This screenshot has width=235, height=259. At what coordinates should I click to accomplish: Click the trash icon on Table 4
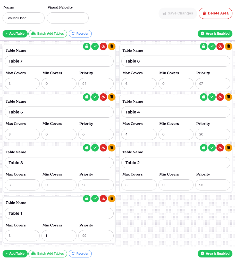(x=229, y=97)
